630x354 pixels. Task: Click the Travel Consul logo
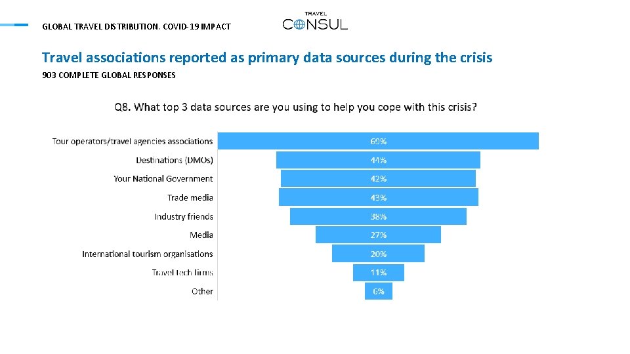click(x=315, y=22)
